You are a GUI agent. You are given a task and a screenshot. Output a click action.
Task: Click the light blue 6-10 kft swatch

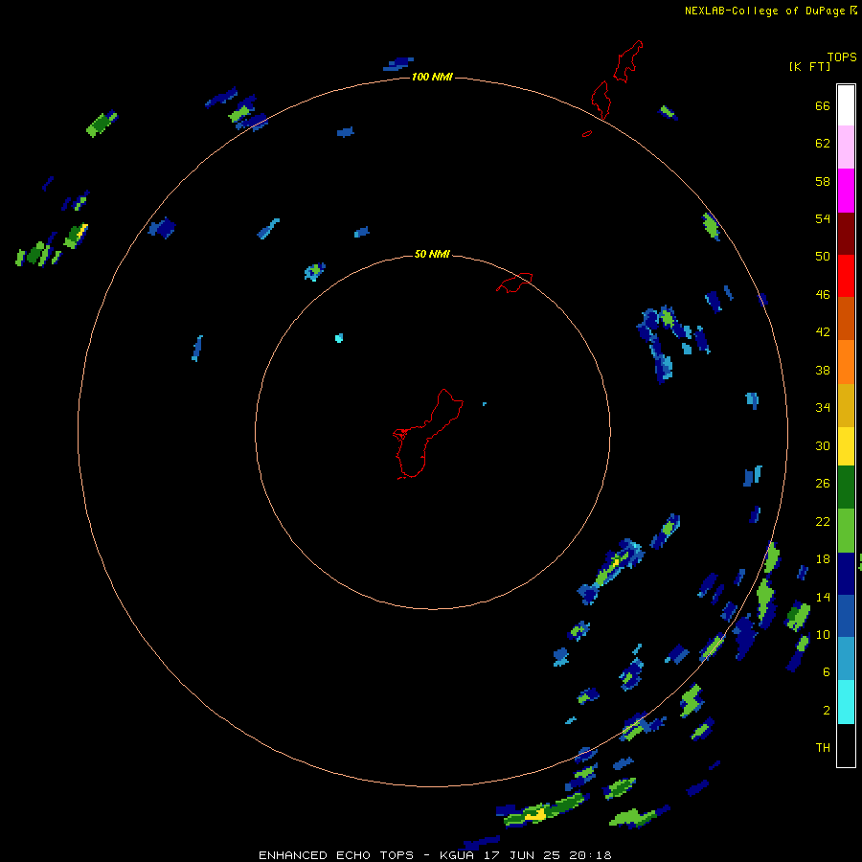(x=846, y=658)
